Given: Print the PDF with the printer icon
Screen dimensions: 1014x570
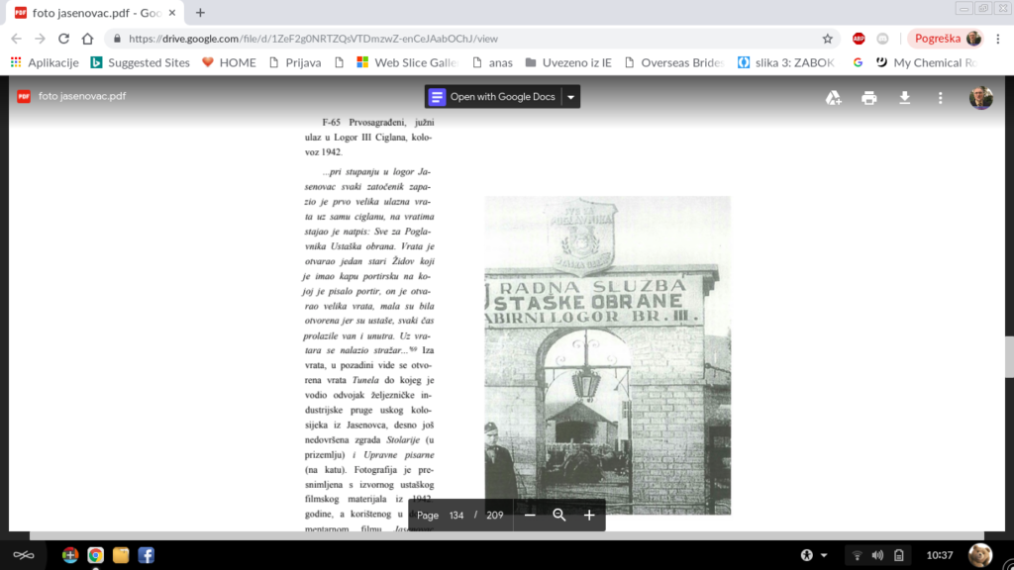Looking at the screenshot, I should [869, 97].
